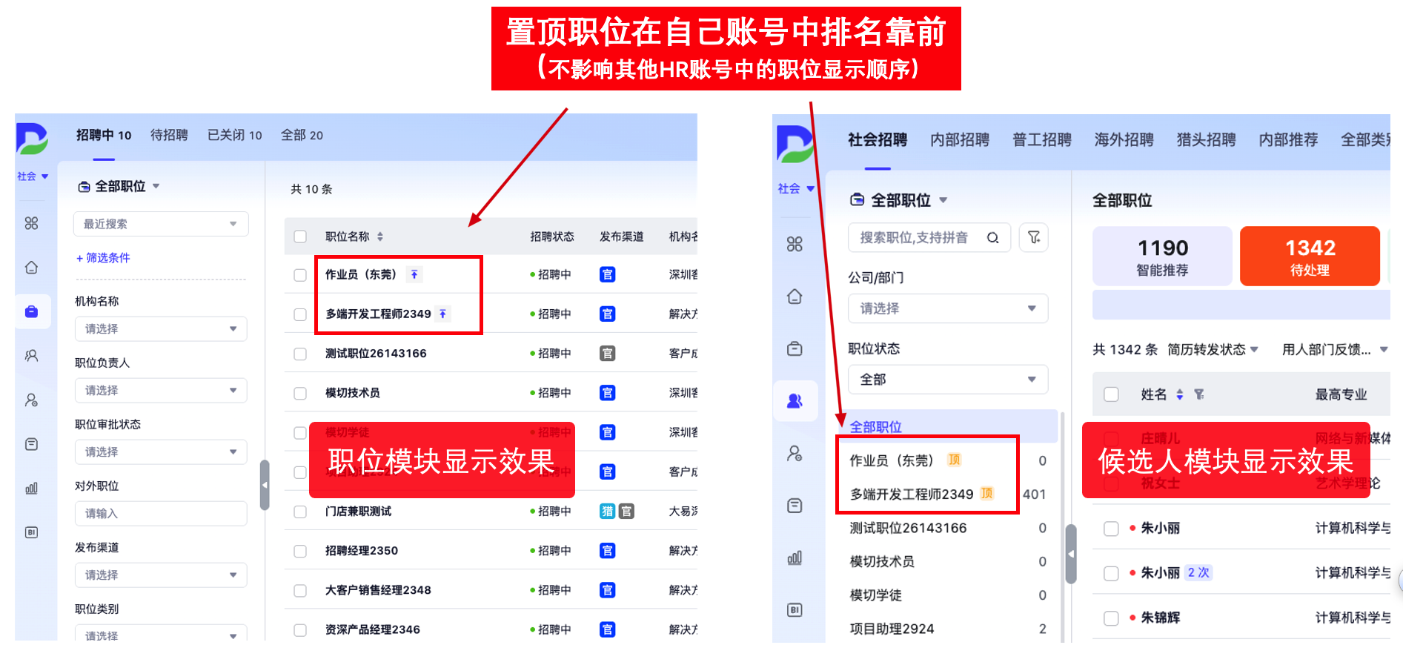Click the 1190 智能推荐 card
Viewport: 1403px width, 645px height.
point(1162,257)
